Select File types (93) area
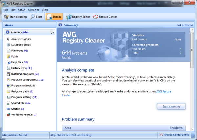 pos(20,51)
